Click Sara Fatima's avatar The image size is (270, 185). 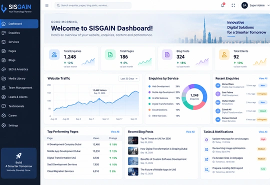[218, 94]
